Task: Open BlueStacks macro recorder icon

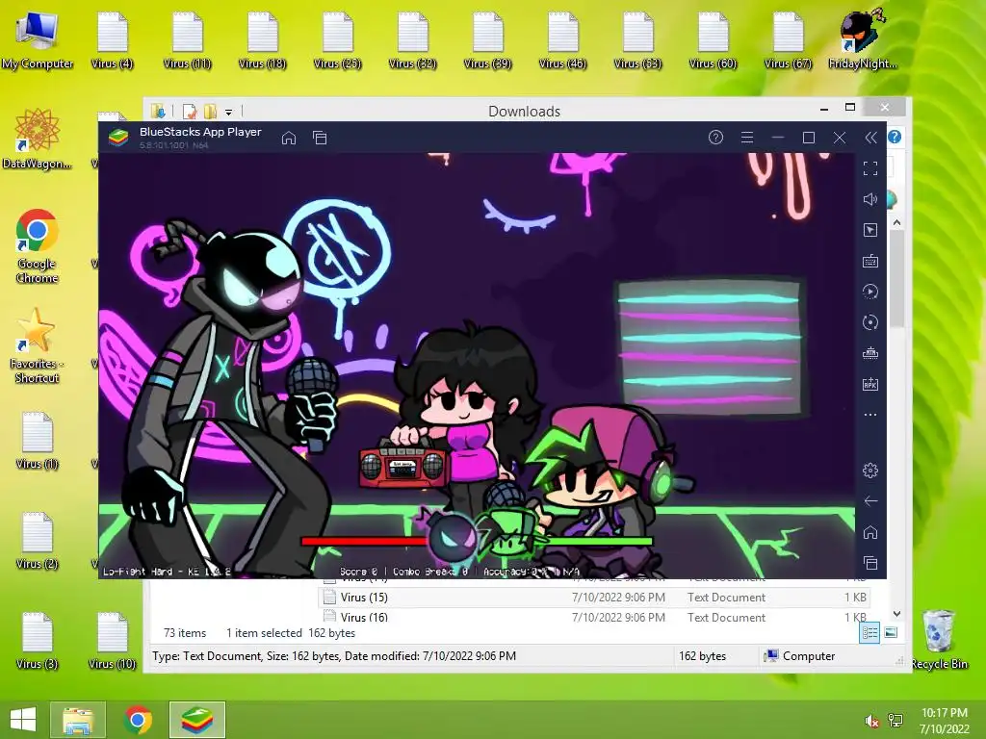Action: pos(870,292)
